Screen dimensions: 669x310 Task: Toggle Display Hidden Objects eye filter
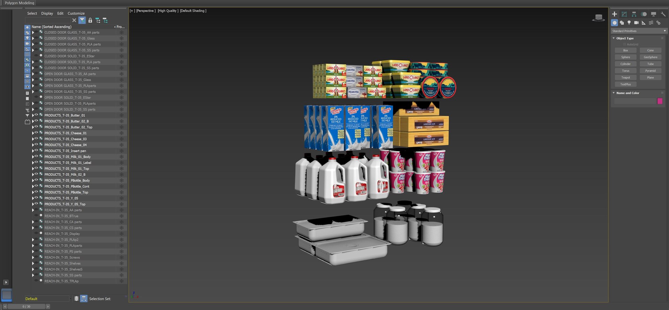click(28, 87)
